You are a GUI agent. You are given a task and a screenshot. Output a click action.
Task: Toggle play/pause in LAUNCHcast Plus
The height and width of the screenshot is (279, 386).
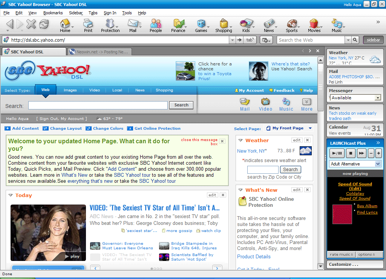[x=337, y=153]
